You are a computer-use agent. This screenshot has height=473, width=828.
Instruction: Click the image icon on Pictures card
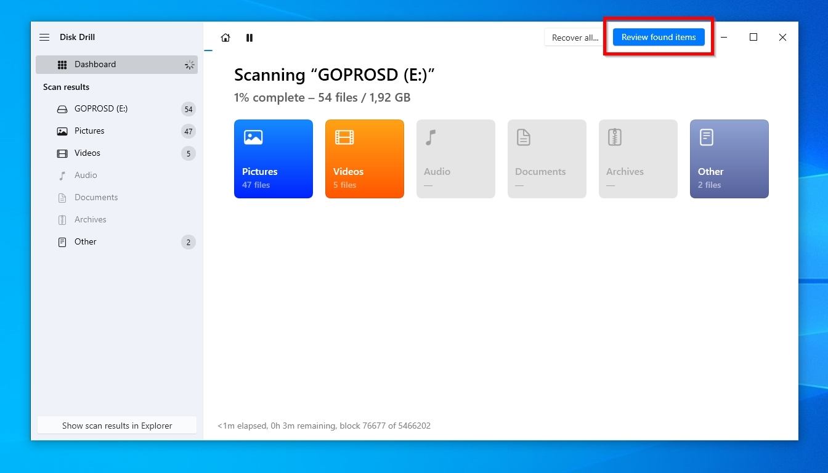pos(253,137)
